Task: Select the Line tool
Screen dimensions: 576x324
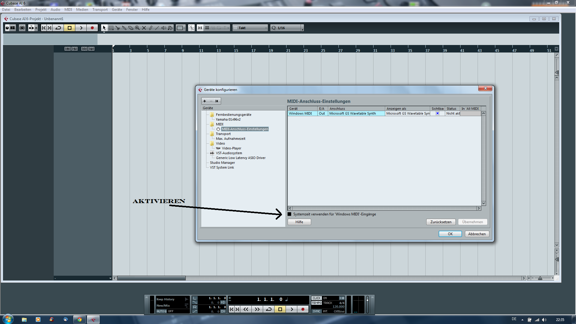Action: click(157, 28)
